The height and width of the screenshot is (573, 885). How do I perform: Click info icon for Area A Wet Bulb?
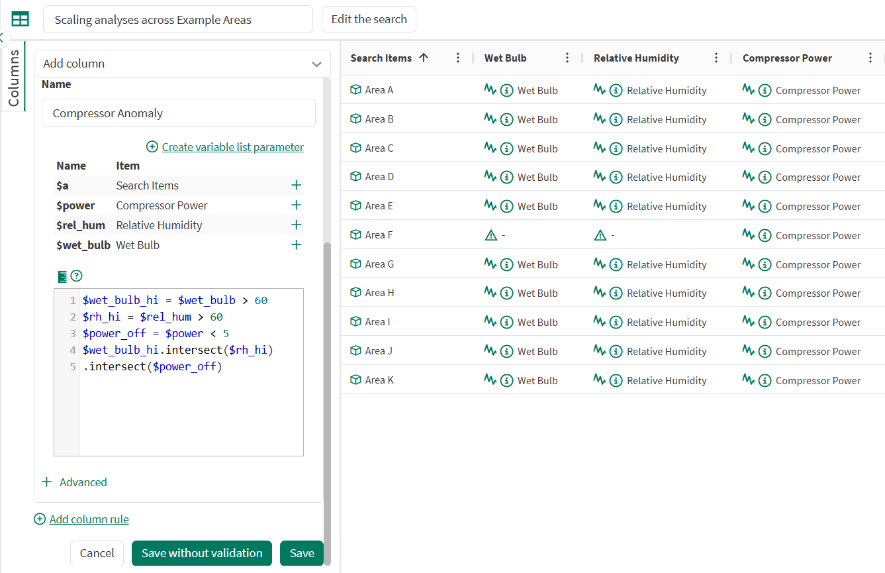pos(507,90)
